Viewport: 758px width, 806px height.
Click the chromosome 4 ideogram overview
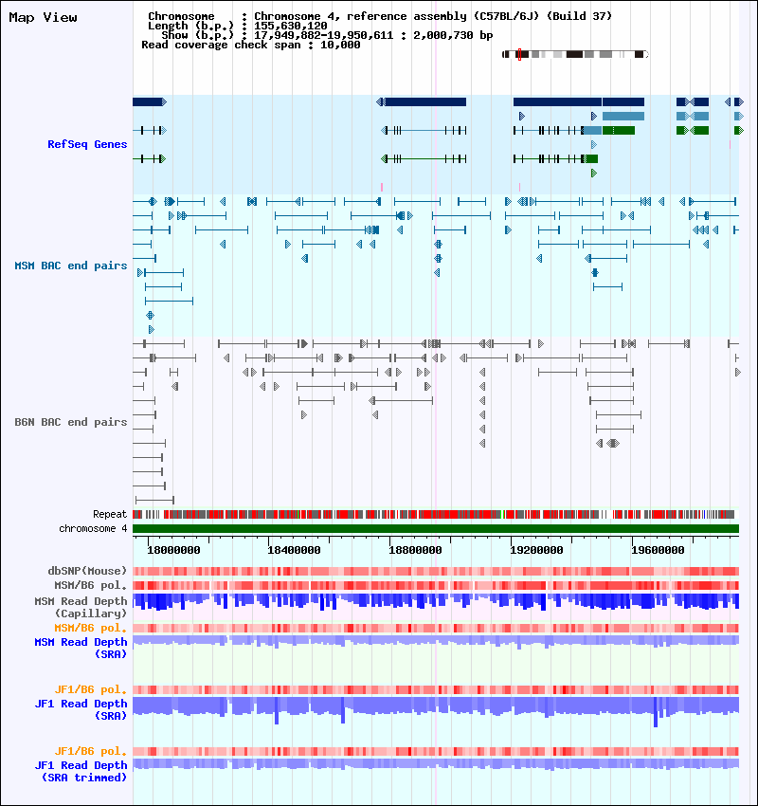(575, 54)
